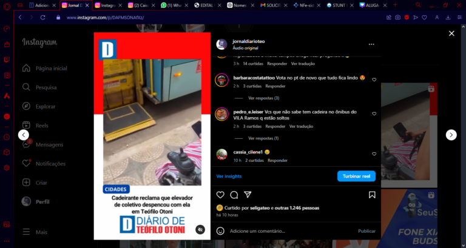Open emoji picker in comment box
The height and width of the screenshot is (248, 466).
[x=220, y=231]
